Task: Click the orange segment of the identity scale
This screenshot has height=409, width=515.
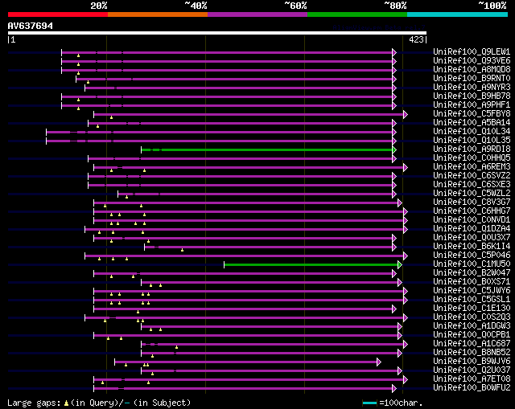Action: coord(158,14)
